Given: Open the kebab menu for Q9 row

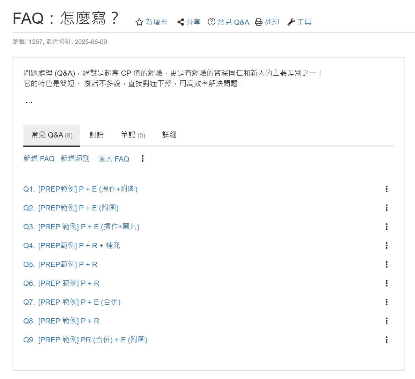Looking at the screenshot, I should 386,340.
